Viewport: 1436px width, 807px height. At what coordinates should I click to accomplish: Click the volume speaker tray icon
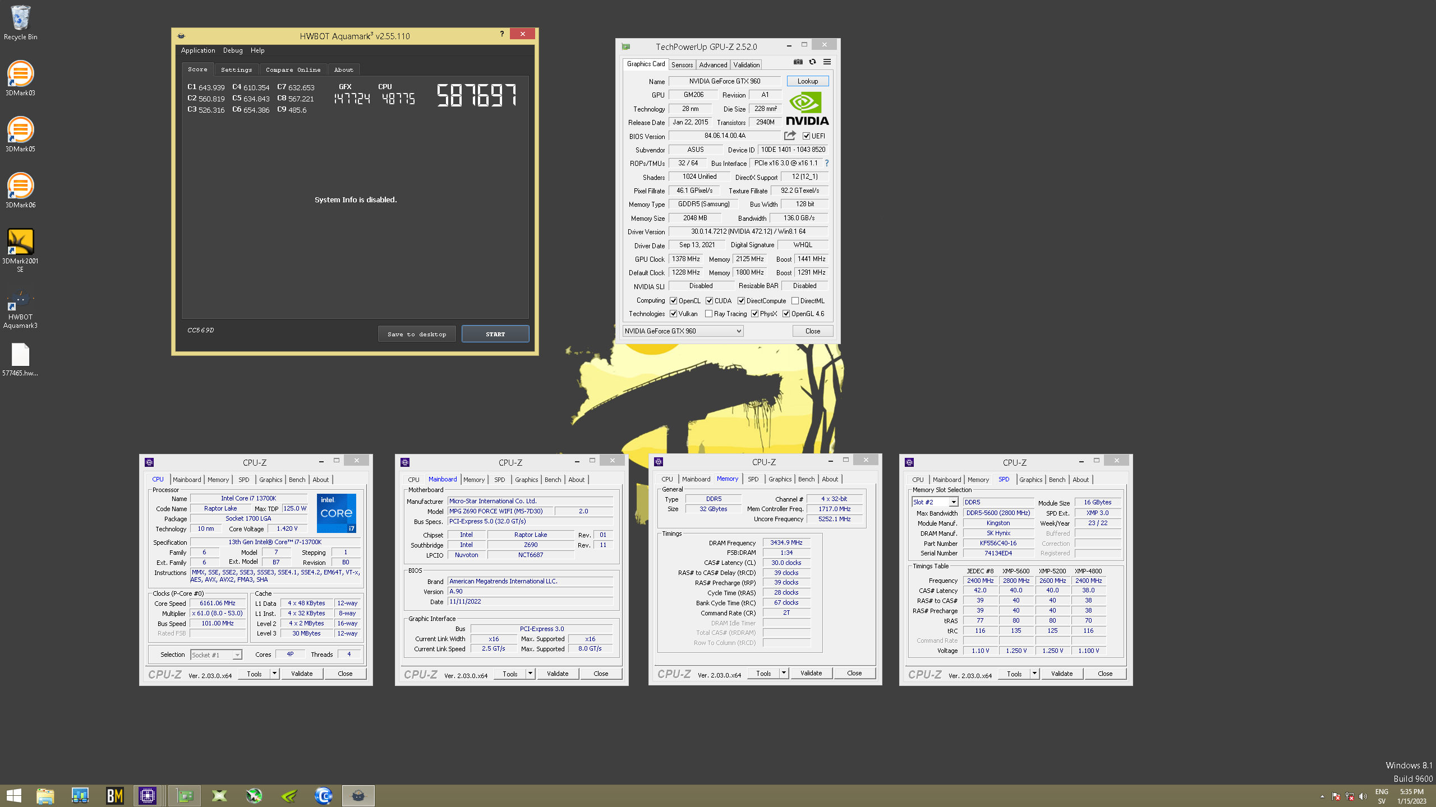coord(1363,796)
